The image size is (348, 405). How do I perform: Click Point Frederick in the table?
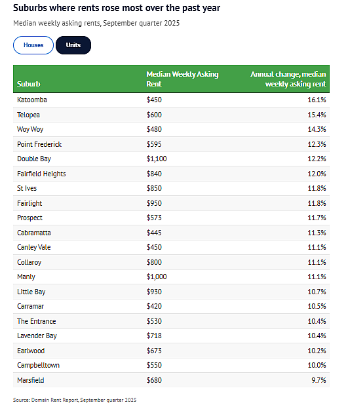click(x=39, y=144)
